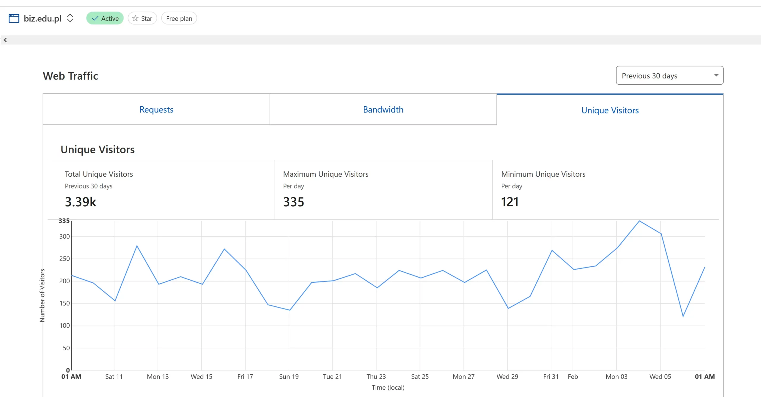Click the Total Unique Visitors 3.39k stat
Image resolution: width=761 pixels, height=397 pixels.
coord(81,202)
